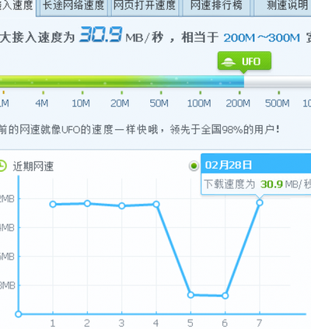Click the 02月28日 tooltip header
The image size is (311, 329).
pos(256,165)
